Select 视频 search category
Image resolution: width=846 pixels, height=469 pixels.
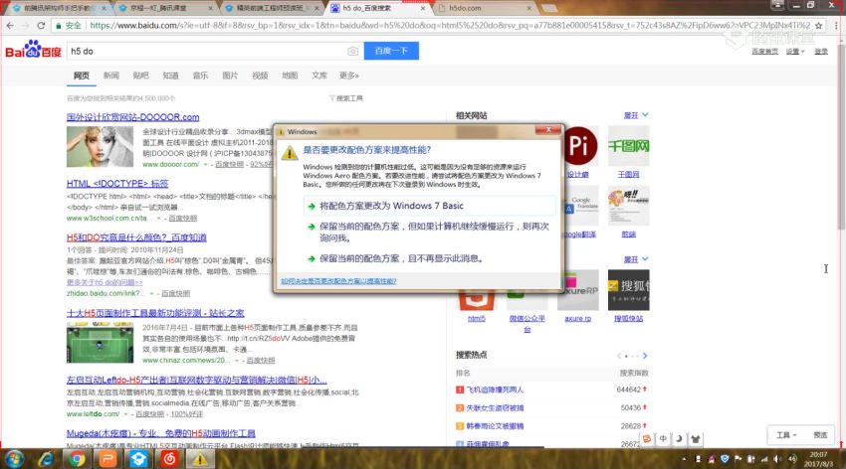260,76
